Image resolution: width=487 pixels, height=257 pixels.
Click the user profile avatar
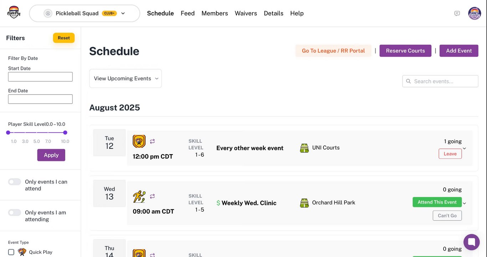pyautogui.click(x=475, y=13)
